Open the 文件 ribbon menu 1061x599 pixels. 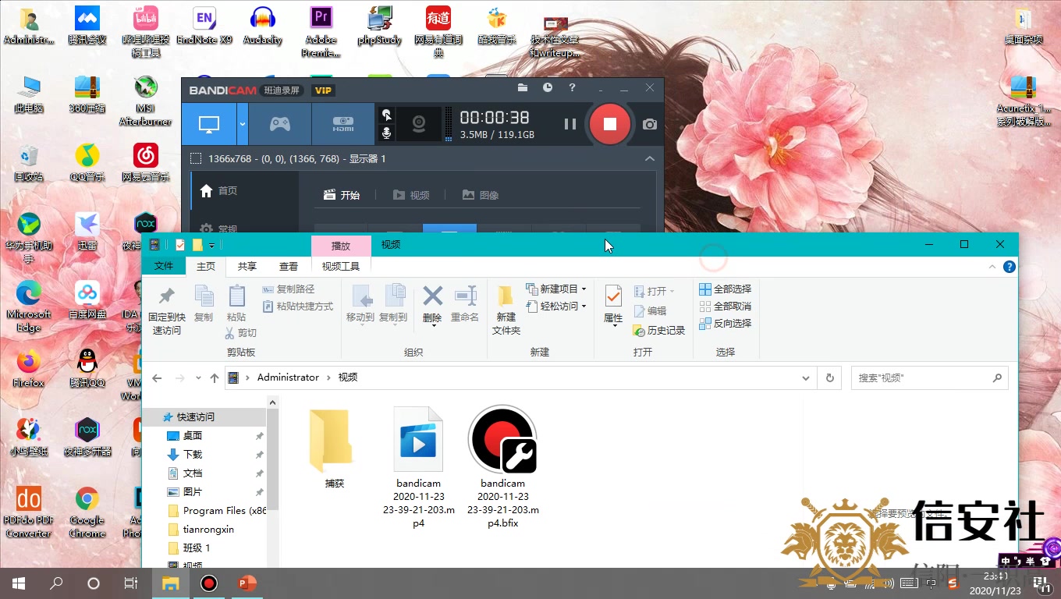[x=164, y=266]
